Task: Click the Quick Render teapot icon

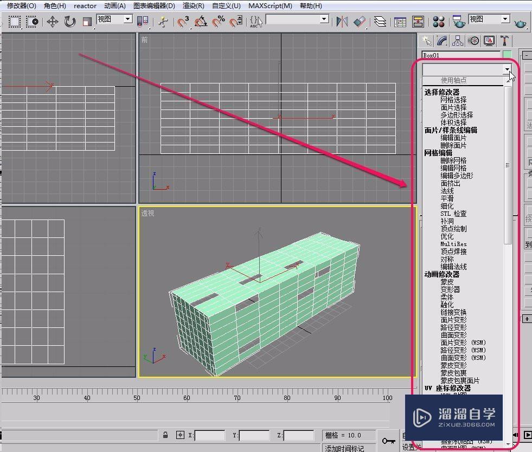Action: (520, 22)
